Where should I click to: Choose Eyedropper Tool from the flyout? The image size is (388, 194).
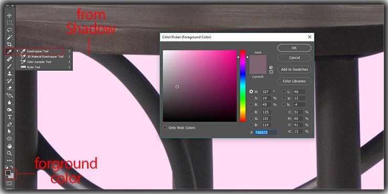tap(38, 51)
